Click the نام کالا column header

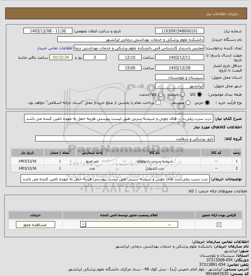155,153
